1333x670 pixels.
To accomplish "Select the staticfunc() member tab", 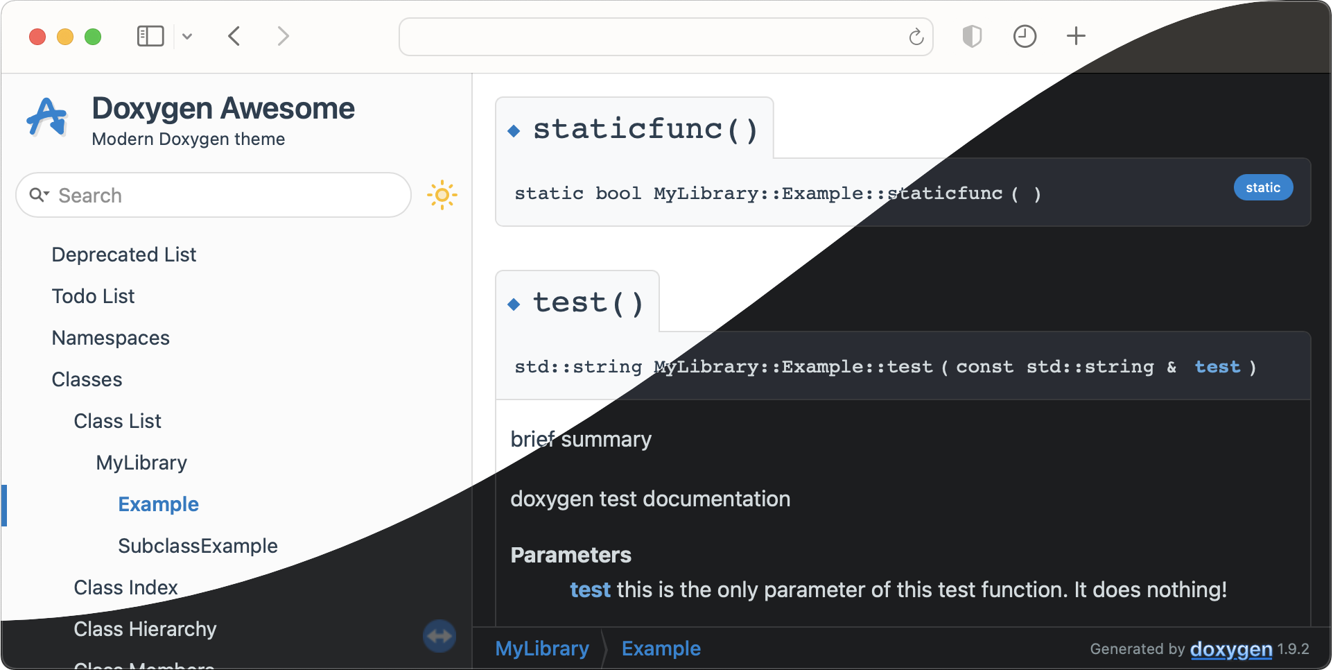I will 643,128.
